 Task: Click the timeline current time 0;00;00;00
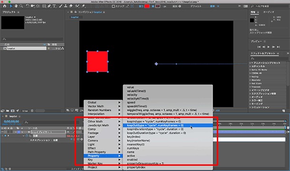[11, 121]
